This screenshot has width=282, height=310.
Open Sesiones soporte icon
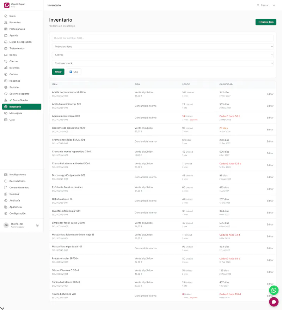(6, 94)
